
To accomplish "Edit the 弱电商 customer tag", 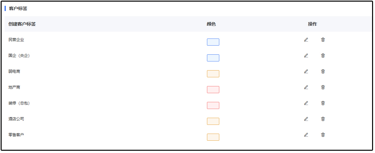I will [306, 71].
